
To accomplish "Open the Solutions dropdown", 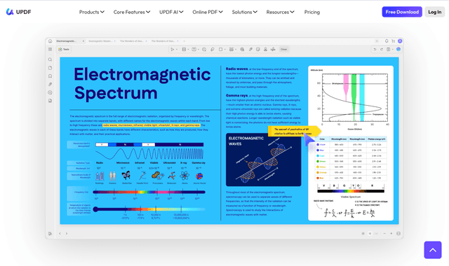I will [245, 12].
